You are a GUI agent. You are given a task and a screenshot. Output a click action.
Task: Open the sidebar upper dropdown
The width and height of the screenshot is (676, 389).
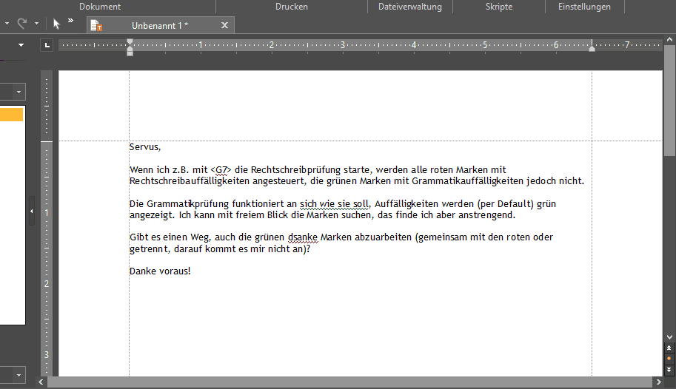pyautogui.click(x=19, y=92)
